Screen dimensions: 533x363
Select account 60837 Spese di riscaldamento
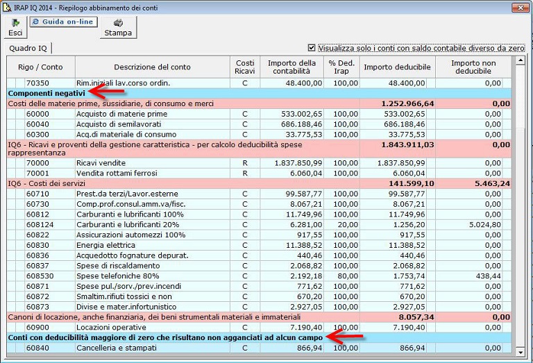click(259, 265)
